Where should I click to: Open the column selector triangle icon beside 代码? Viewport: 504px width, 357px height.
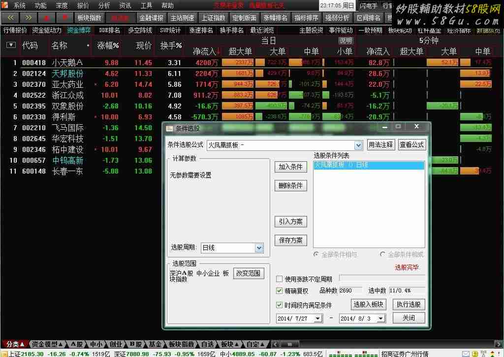click(x=11, y=45)
